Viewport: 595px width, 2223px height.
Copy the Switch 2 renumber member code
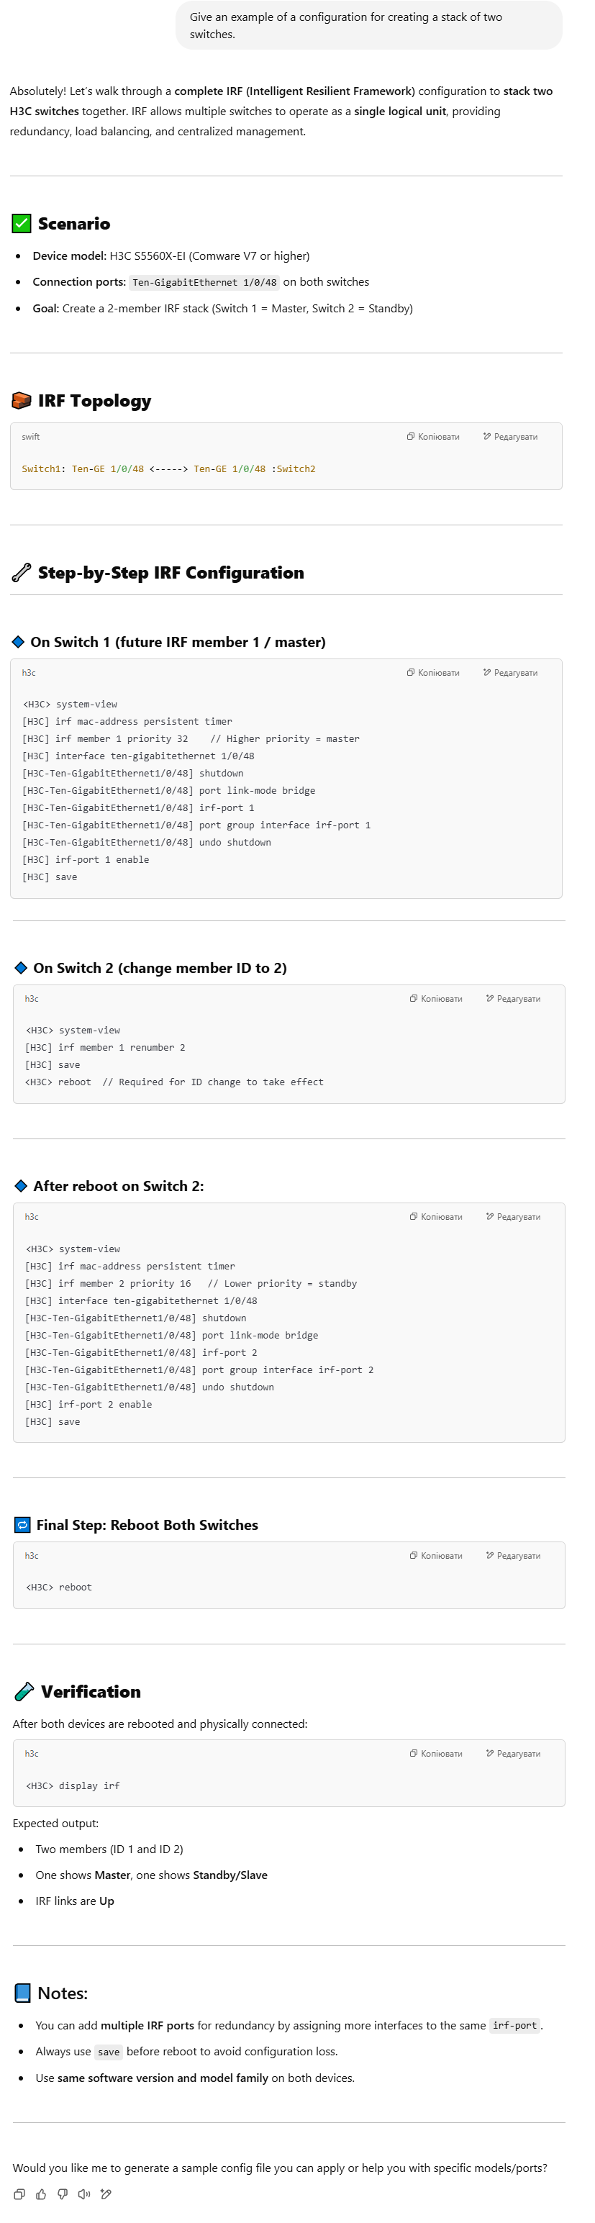coord(436,998)
